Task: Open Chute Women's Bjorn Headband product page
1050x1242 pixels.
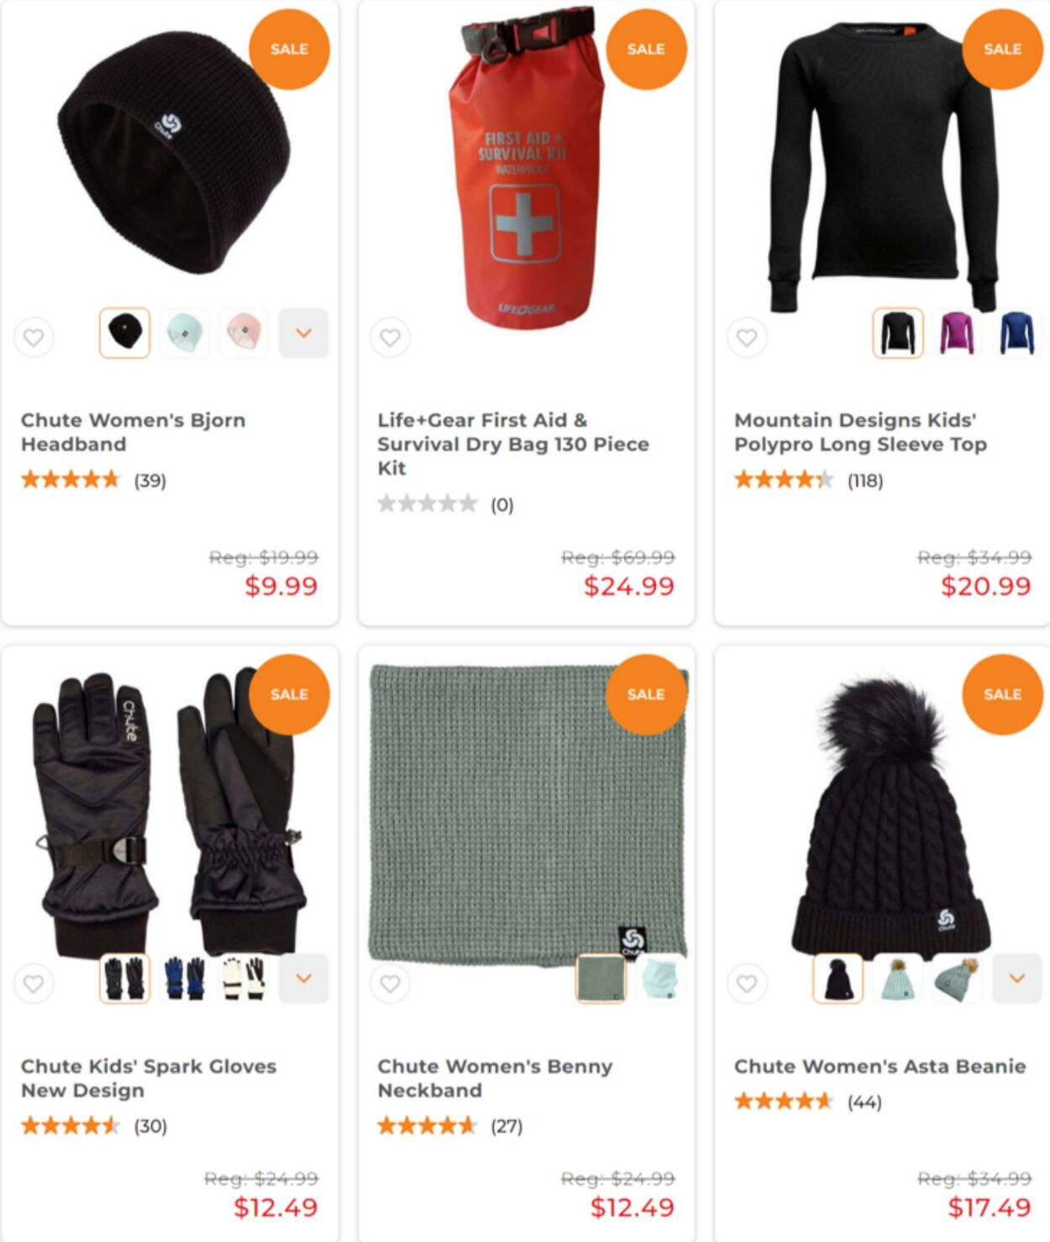Action: (133, 432)
